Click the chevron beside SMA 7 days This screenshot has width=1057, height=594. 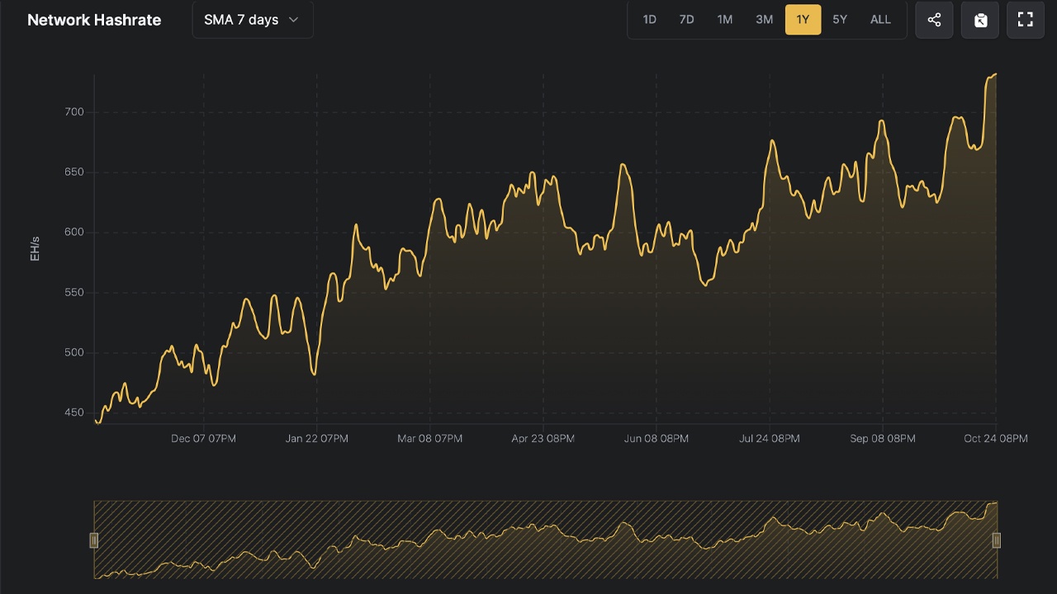(x=293, y=20)
